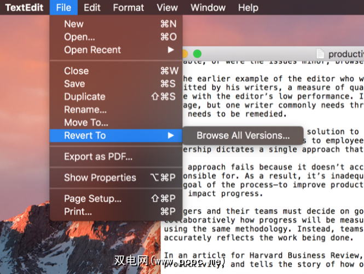Image resolution: width=364 pixels, height=274 pixels.
Task: Click Browse All Versions...
Action: click(243, 135)
